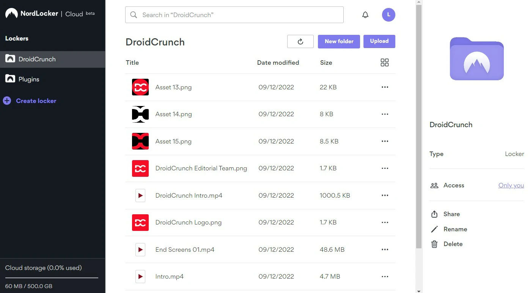
Task: Open more options for DroidCrunch Intro.mp4
Action: [x=385, y=195]
